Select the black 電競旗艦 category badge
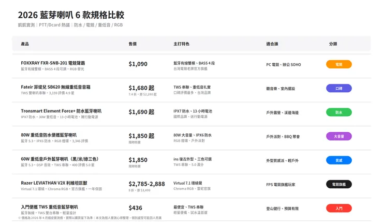Screen dimensions: 383x222 point(339,184)
